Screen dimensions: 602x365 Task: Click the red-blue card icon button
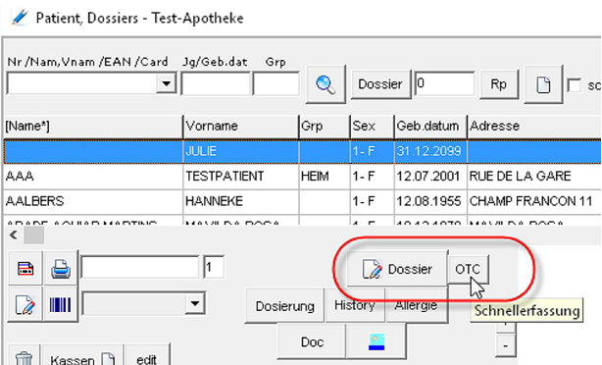(x=25, y=268)
